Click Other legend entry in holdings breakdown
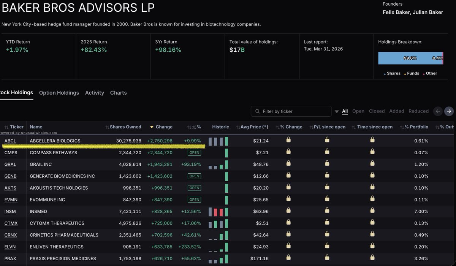 pyautogui.click(x=430, y=73)
